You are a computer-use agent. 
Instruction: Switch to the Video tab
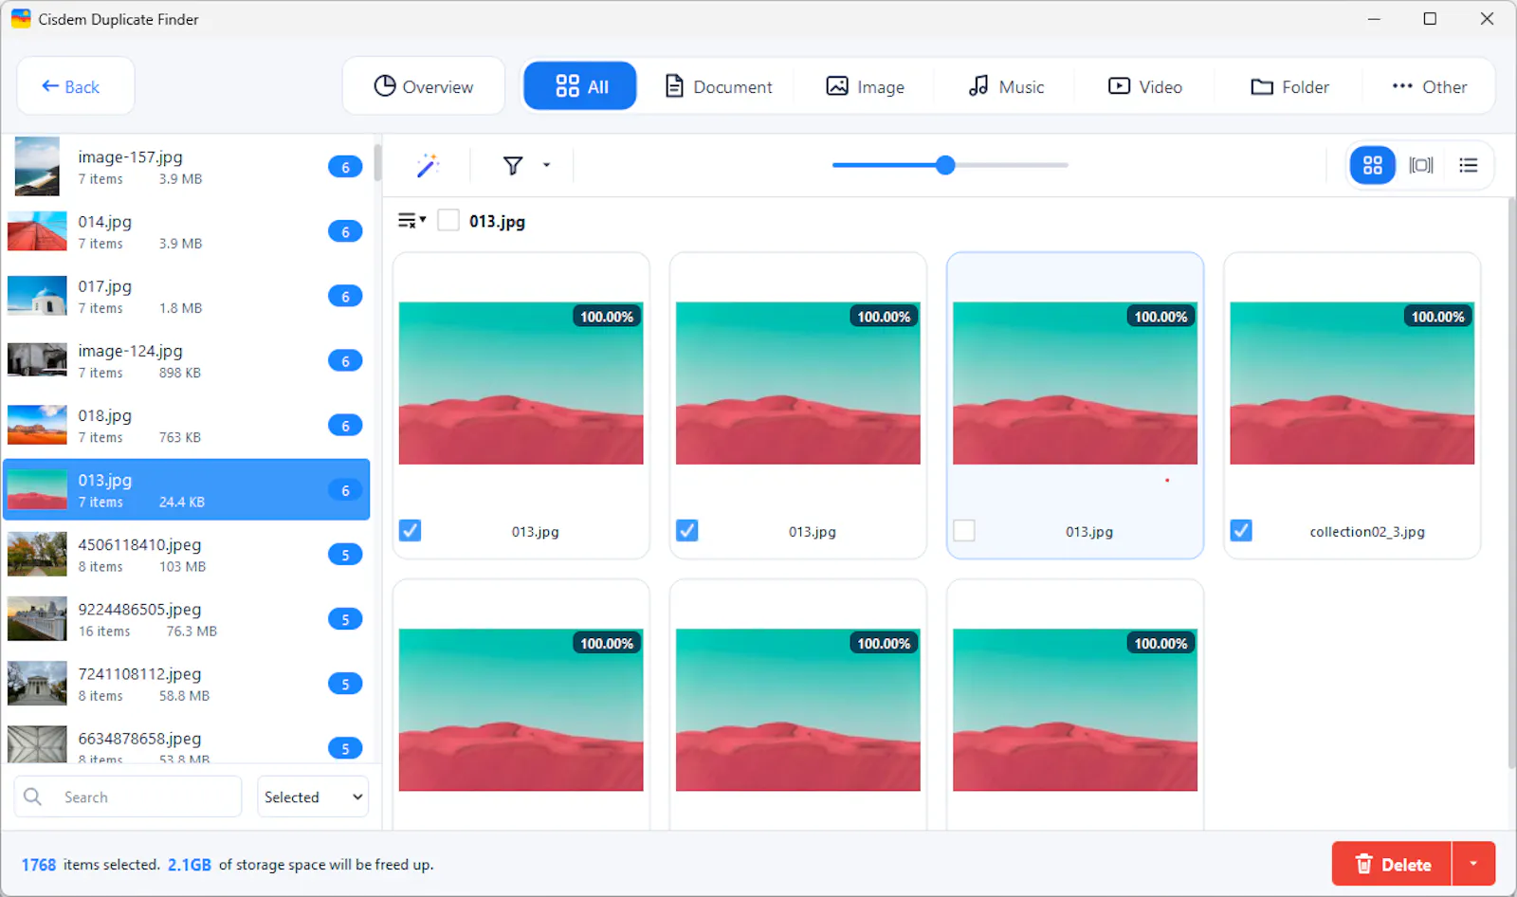click(x=1145, y=86)
